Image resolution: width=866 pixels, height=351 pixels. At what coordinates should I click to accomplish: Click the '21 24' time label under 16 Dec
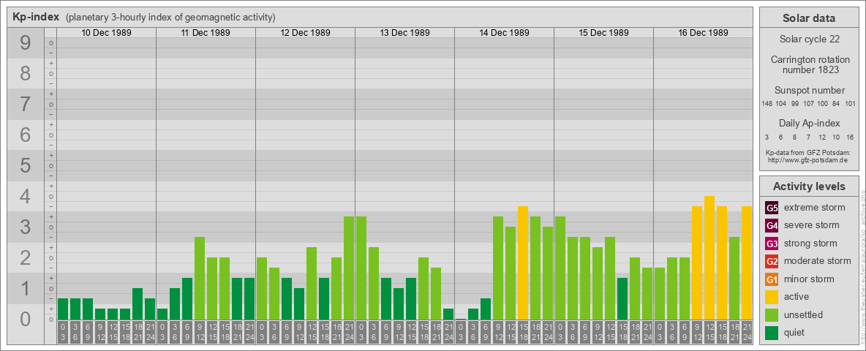click(747, 333)
